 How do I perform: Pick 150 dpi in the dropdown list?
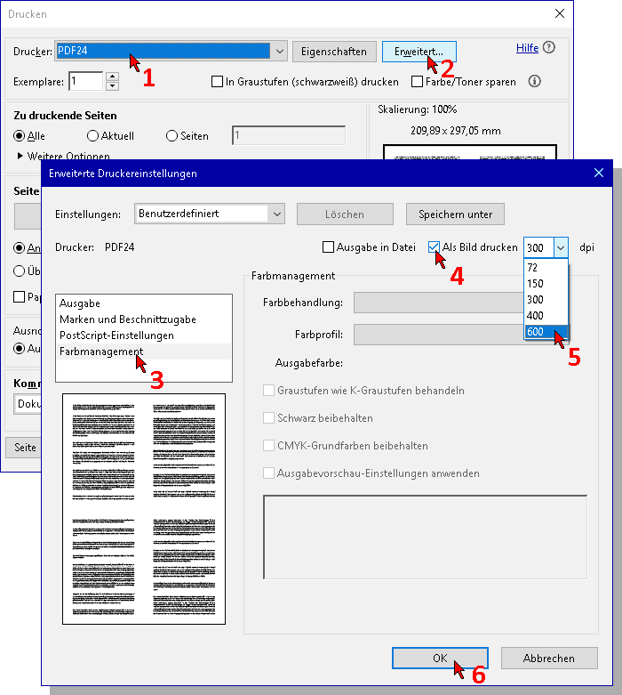click(535, 284)
